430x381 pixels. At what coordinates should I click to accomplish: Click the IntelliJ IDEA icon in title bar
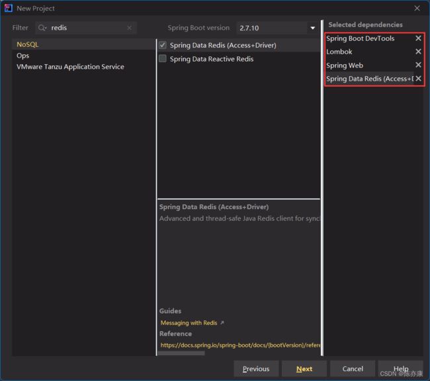click(x=8, y=8)
